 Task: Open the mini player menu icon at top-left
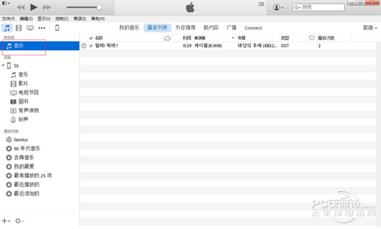(x=6, y=3)
